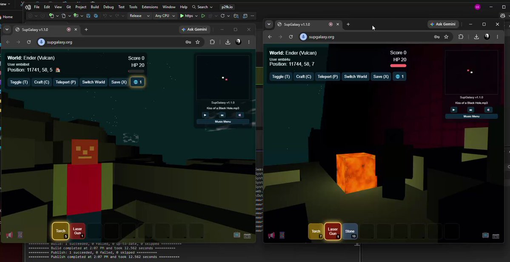Viewport: 510px width, 262px height.
Task: Open downloads in the right browser window
Action: [476, 37]
